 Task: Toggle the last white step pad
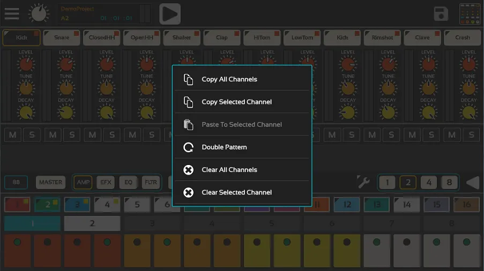pos(466,251)
